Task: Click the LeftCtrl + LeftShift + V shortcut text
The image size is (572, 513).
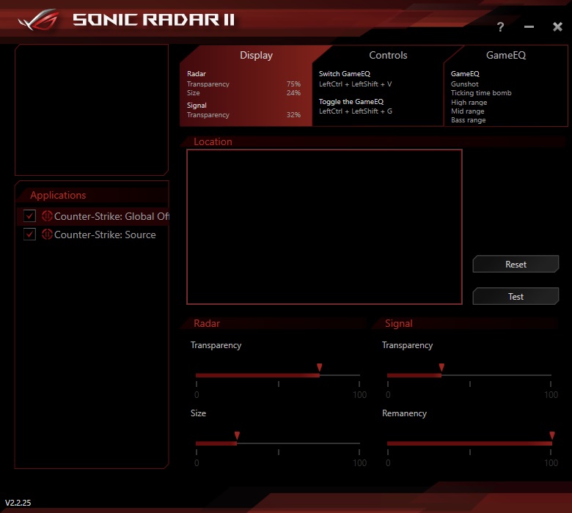Action: coord(356,84)
